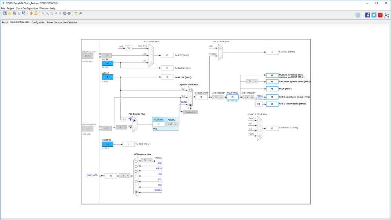Image resolution: width=391 pixels, height=220 pixels.
Task: Select PLLCLK in MCO source Mux
Action: [x=136, y=161]
